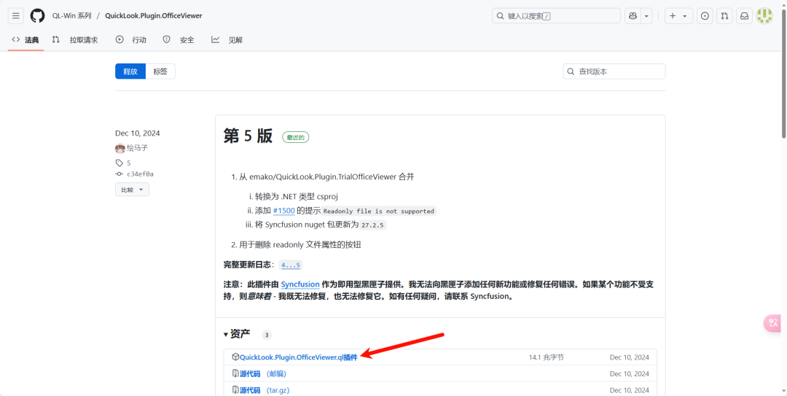Click the 绘马子 author avatar

tap(120, 148)
